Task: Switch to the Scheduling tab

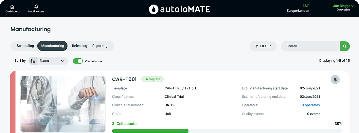Action: (25, 46)
